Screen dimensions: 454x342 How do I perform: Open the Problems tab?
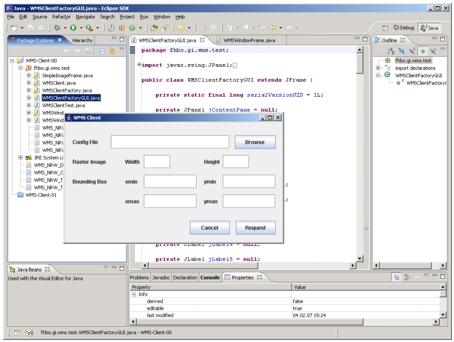coord(139,277)
